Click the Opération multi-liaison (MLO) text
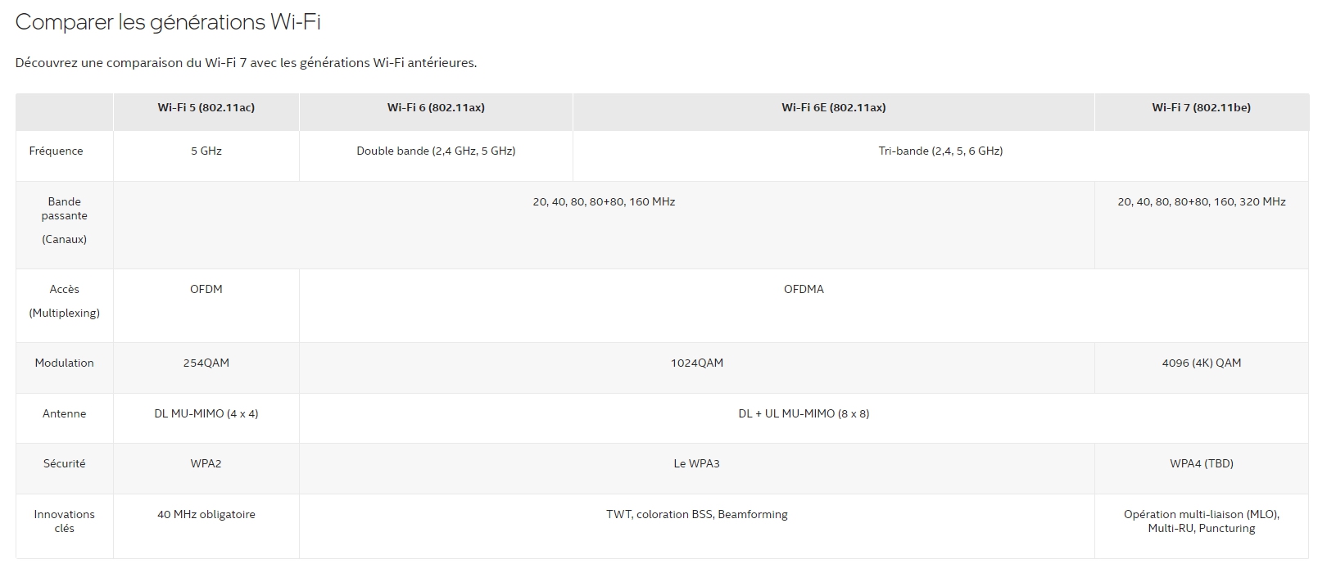 [x=1201, y=514]
